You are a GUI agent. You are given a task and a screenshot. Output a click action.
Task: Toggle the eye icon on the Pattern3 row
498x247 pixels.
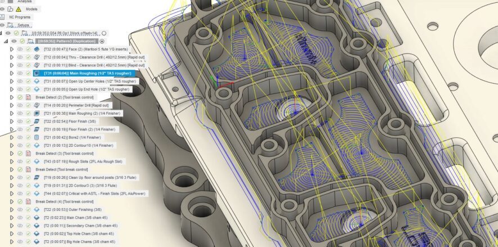pos(14,41)
